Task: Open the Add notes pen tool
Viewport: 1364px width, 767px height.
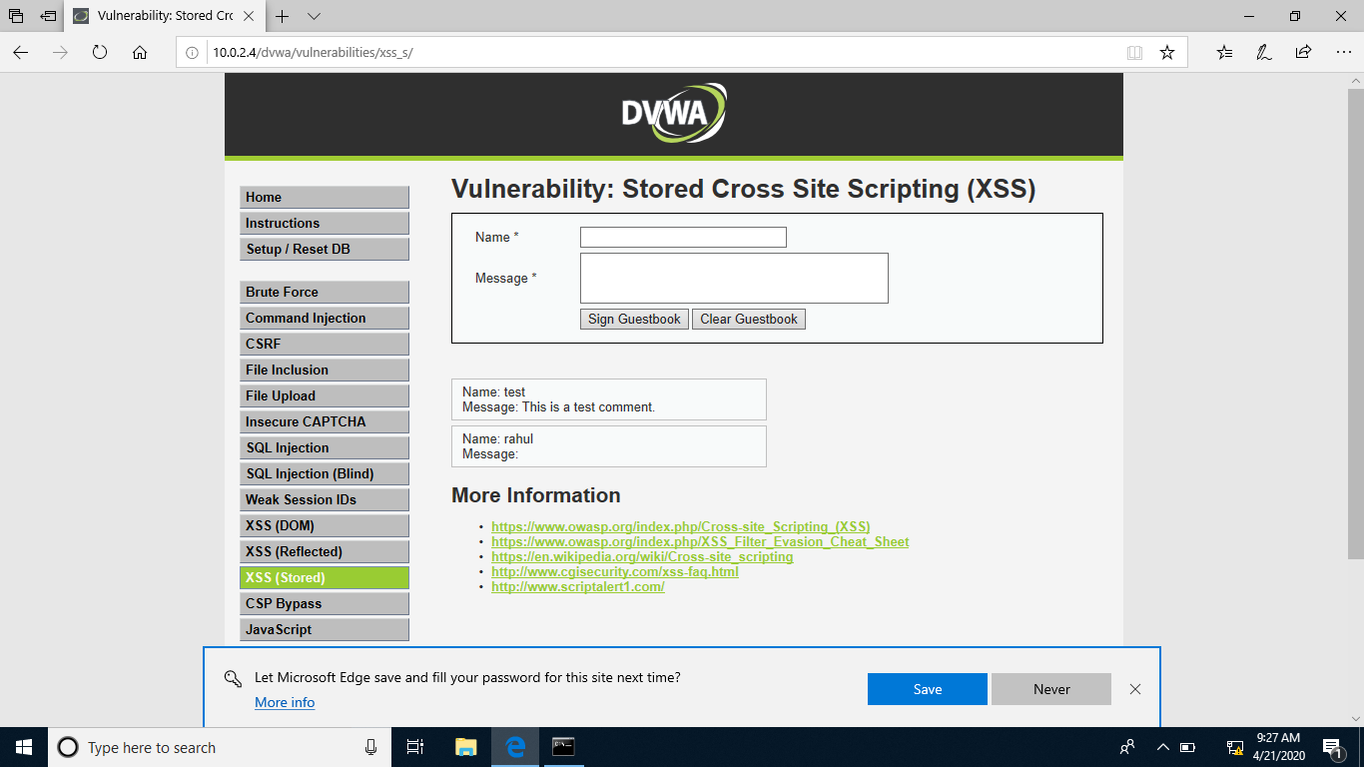Action: point(1263,52)
